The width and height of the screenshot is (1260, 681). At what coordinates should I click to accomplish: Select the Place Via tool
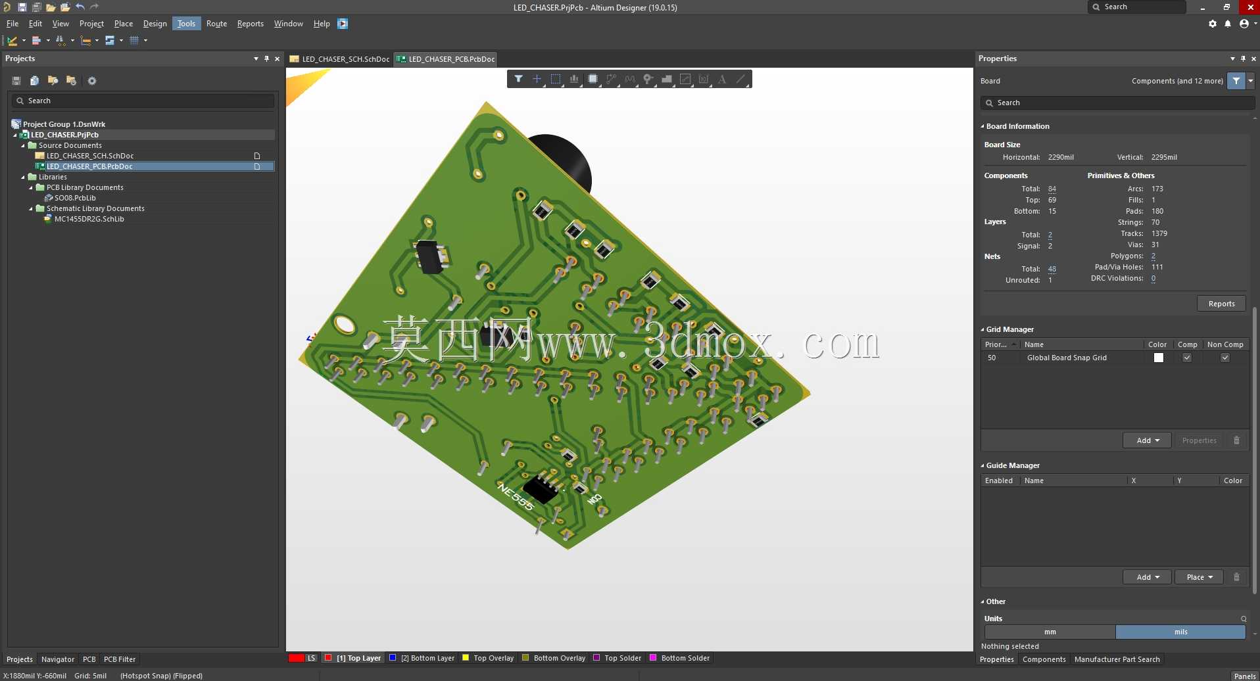point(648,79)
